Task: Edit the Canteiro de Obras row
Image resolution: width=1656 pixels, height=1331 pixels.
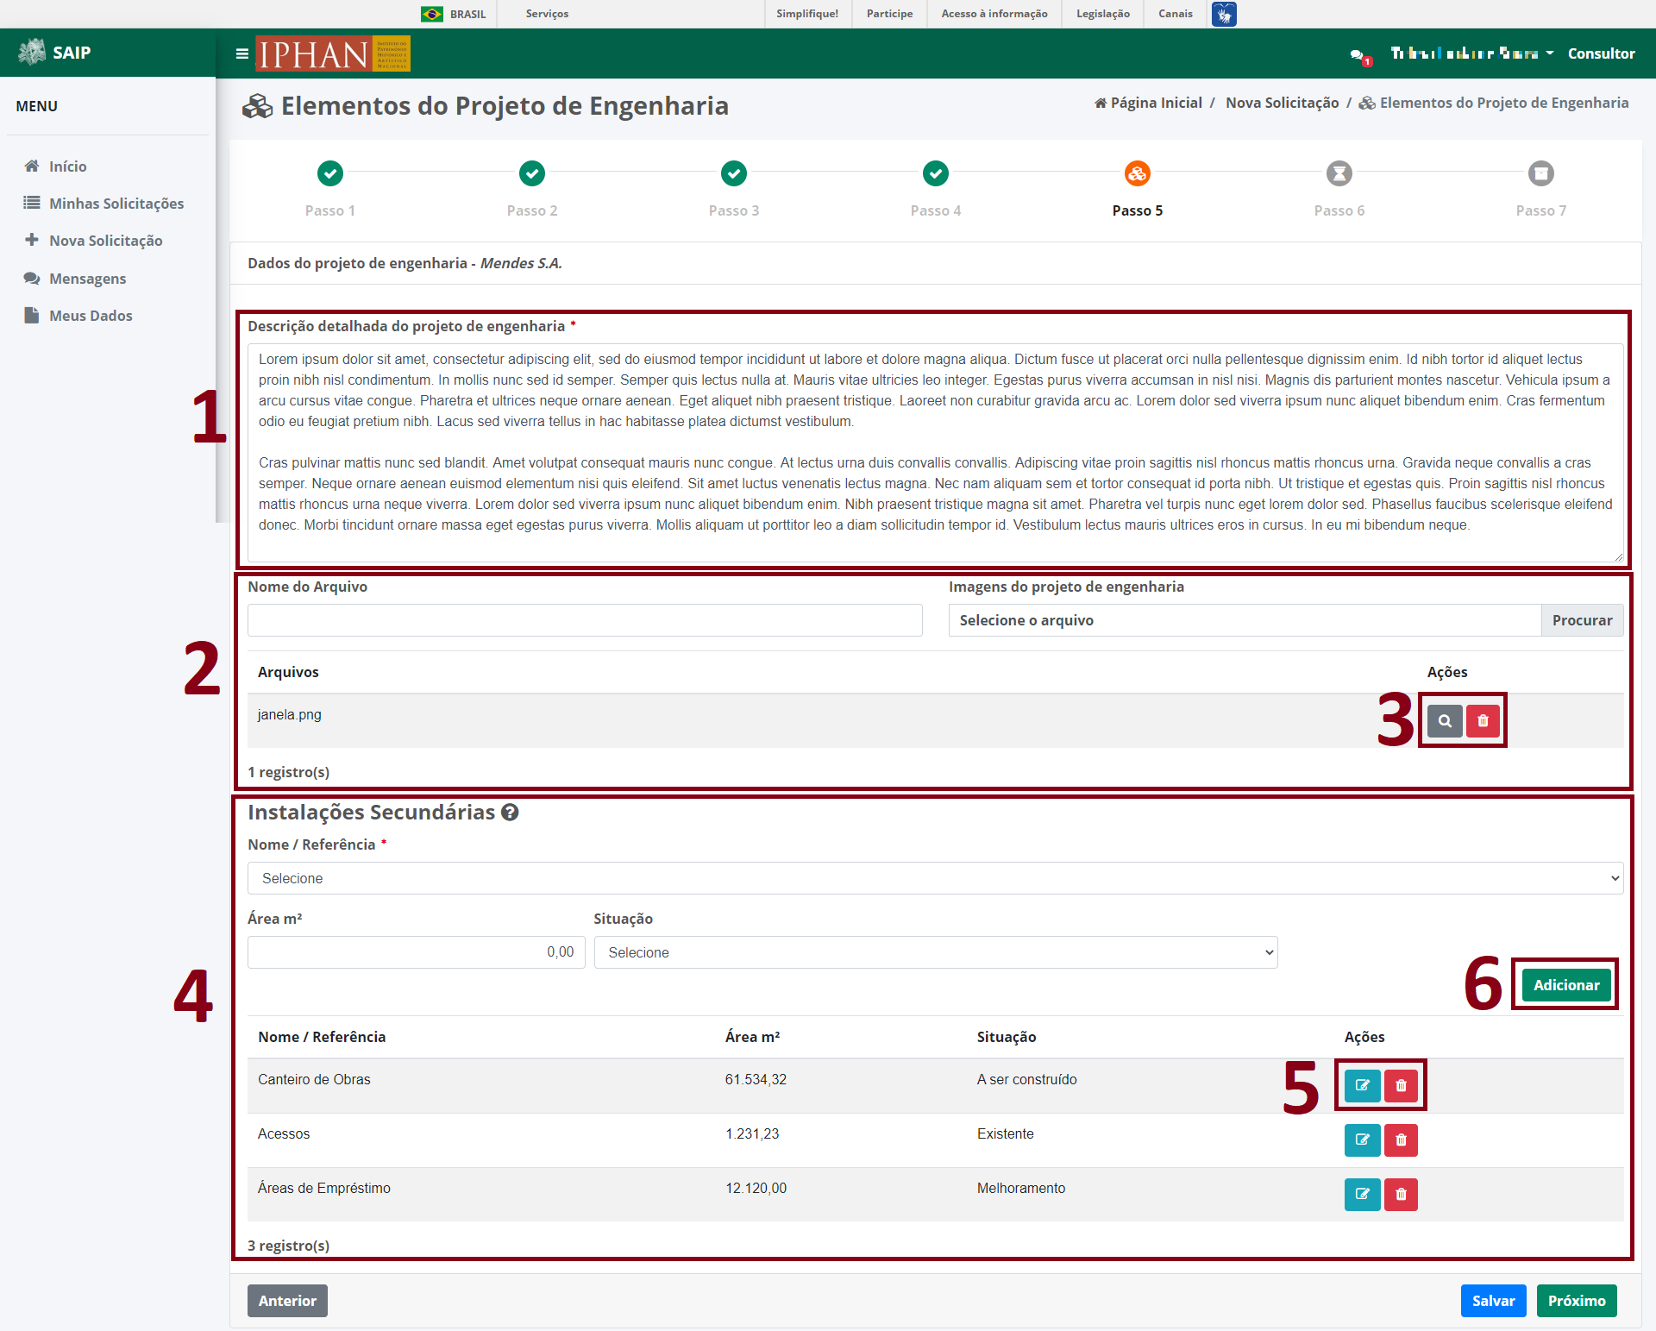Action: (x=1363, y=1085)
